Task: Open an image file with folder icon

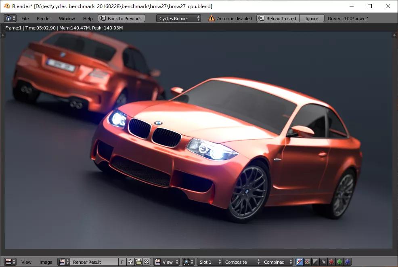Action: pos(138,262)
